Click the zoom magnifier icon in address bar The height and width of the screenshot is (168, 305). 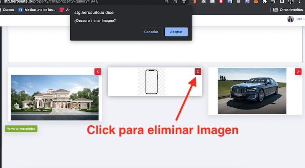tap(167, 2)
